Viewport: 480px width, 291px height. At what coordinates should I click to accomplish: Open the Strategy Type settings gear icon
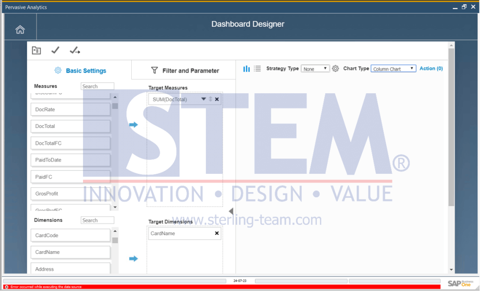[335, 68]
